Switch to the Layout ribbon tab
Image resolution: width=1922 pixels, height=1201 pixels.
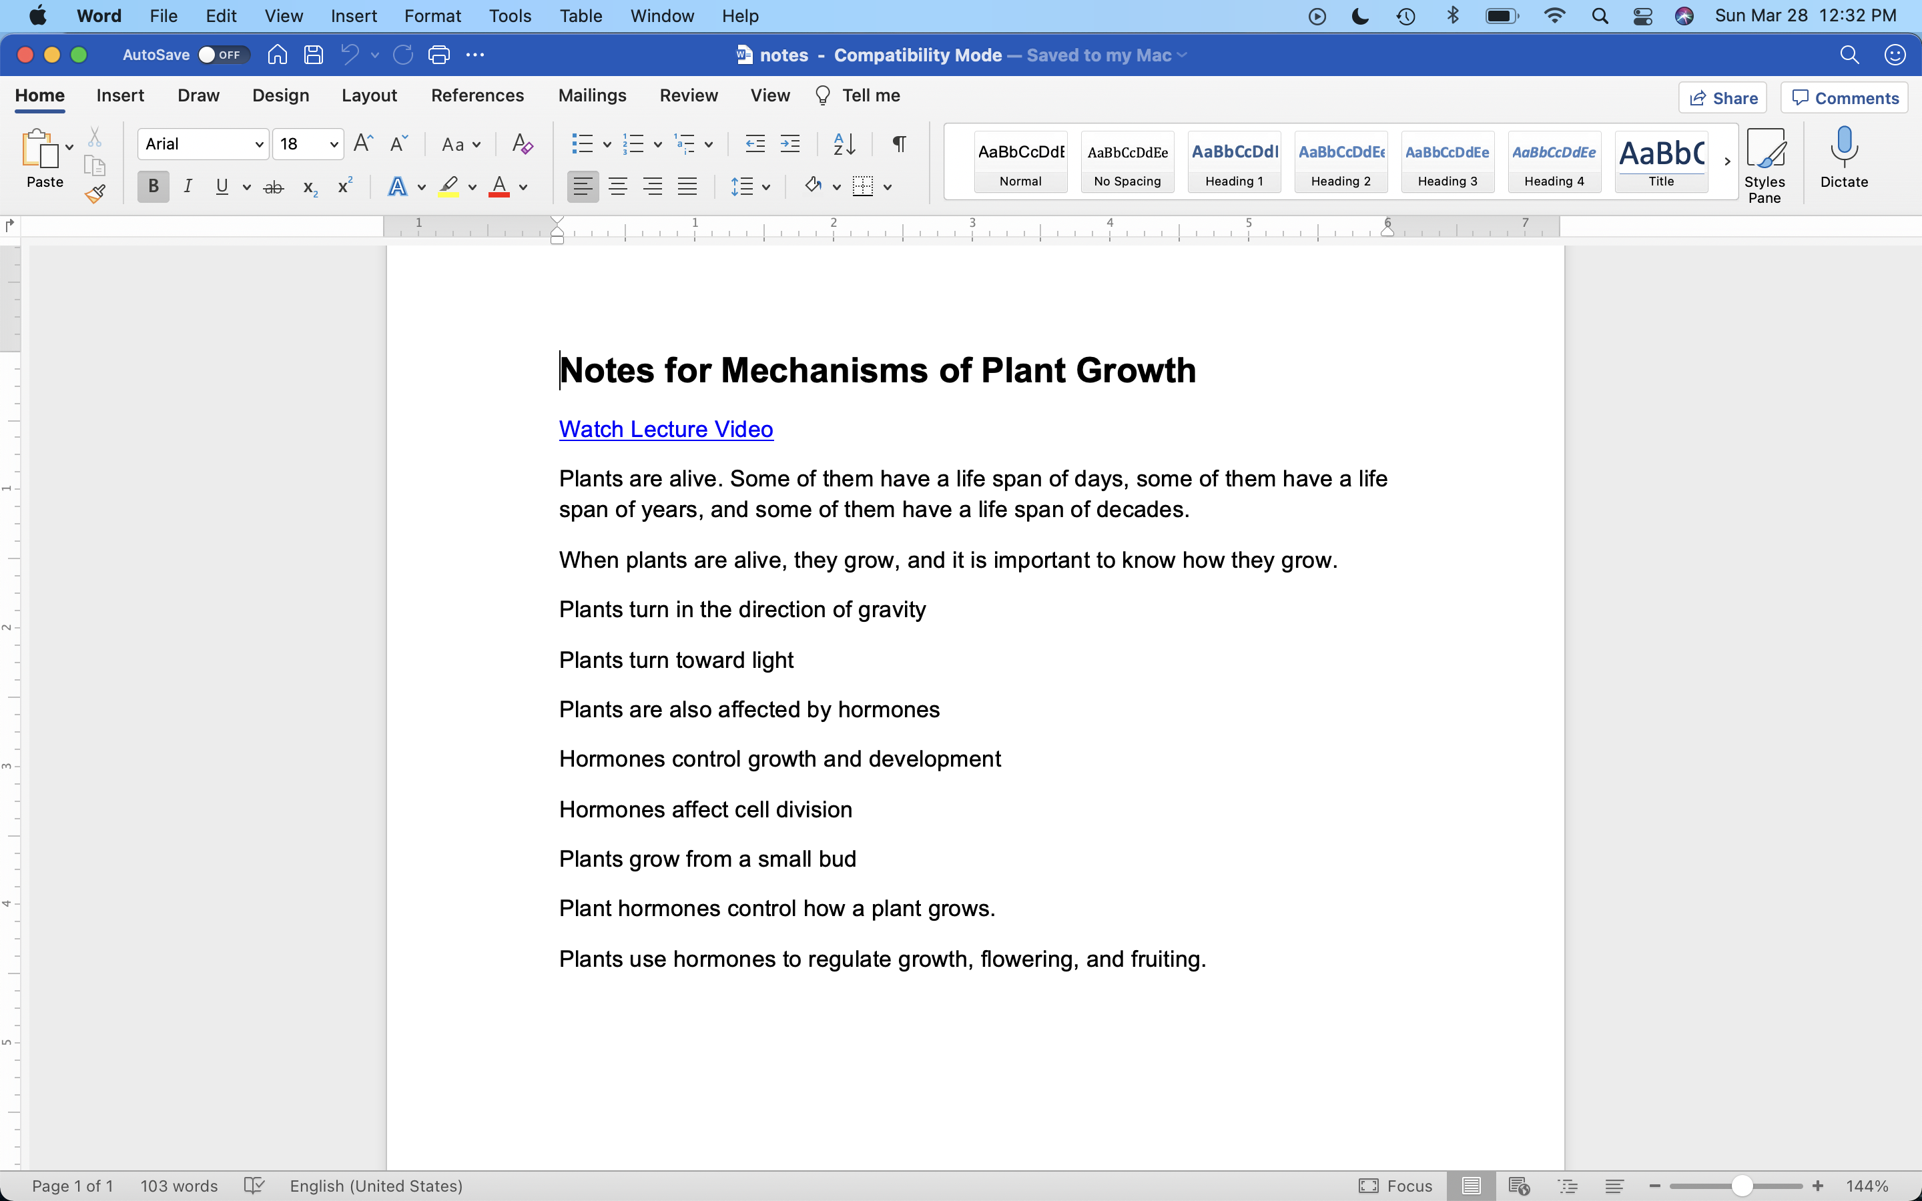[x=368, y=95]
